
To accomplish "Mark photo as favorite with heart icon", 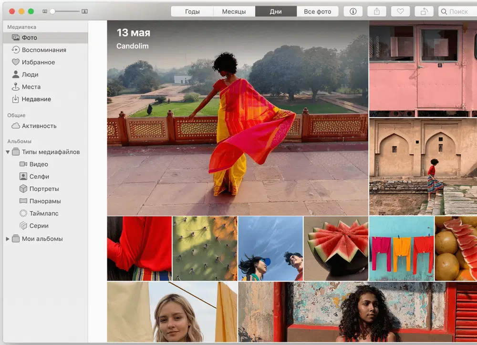I will click(x=400, y=11).
